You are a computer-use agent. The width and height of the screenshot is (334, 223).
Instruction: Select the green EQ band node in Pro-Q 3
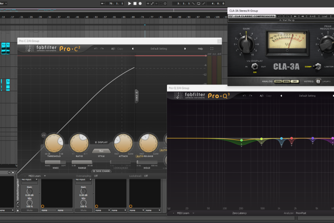[241, 140]
